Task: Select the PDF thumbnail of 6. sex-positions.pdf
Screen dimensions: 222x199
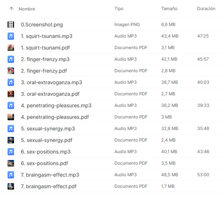Action: tap(11, 163)
